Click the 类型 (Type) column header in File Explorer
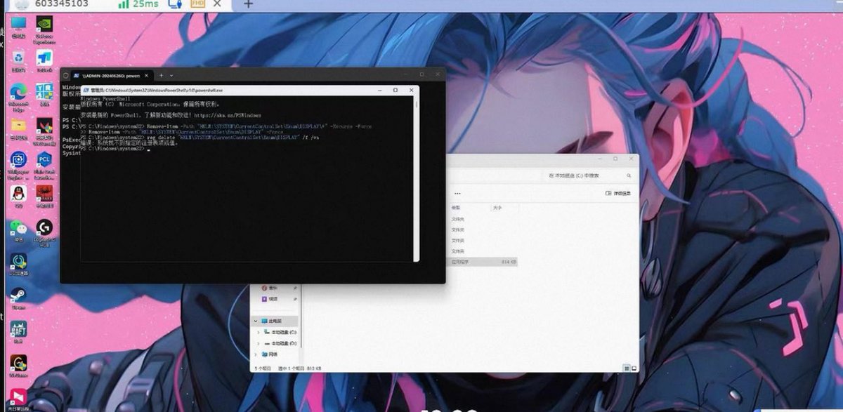This screenshot has width=843, height=412. pos(456,208)
